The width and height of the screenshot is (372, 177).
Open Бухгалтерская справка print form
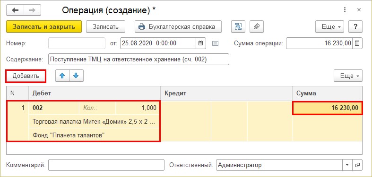pyautogui.click(x=178, y=26)
